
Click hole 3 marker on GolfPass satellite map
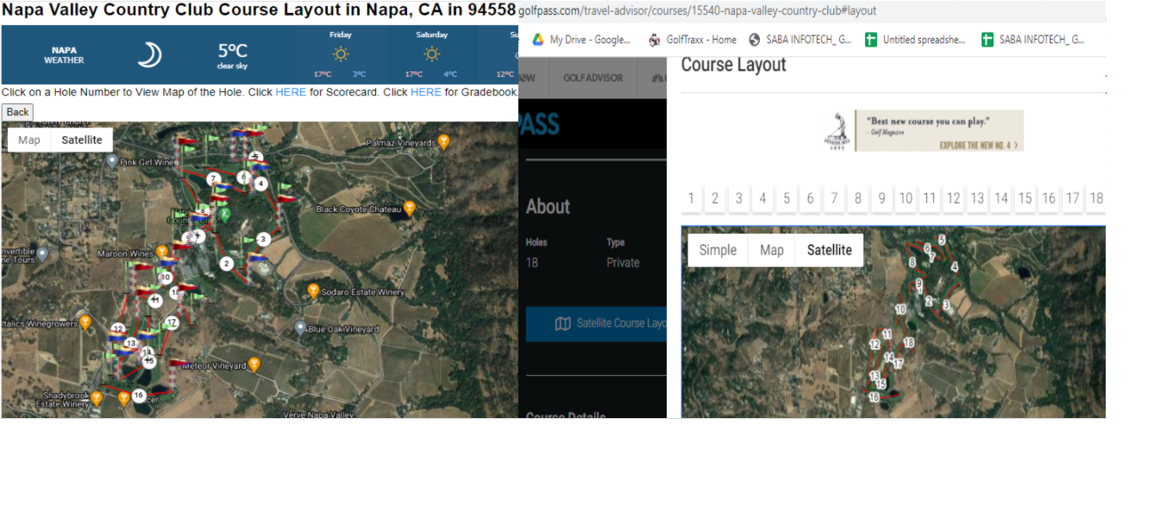pos(946,304)
